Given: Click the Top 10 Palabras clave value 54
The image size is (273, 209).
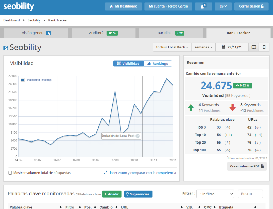Looking at the screenshot, I should [219, 135].
